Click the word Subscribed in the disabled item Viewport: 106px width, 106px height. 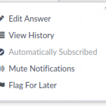pos(78,52)
